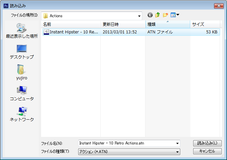Select the Instant Hipster ATN file icon
The image size is (227, 160).
[46, 32]
